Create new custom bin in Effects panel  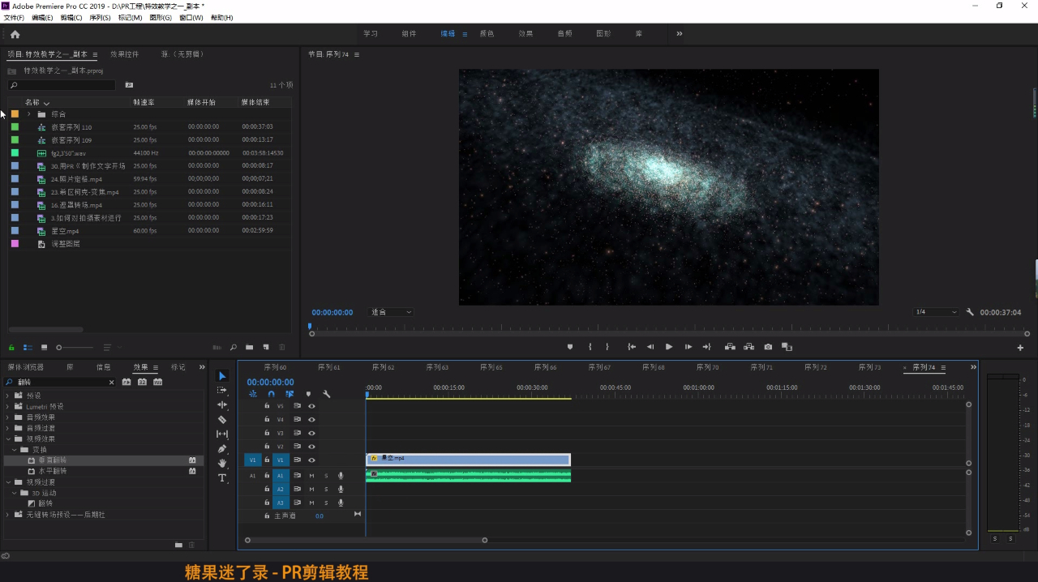(x=178, y=545)
